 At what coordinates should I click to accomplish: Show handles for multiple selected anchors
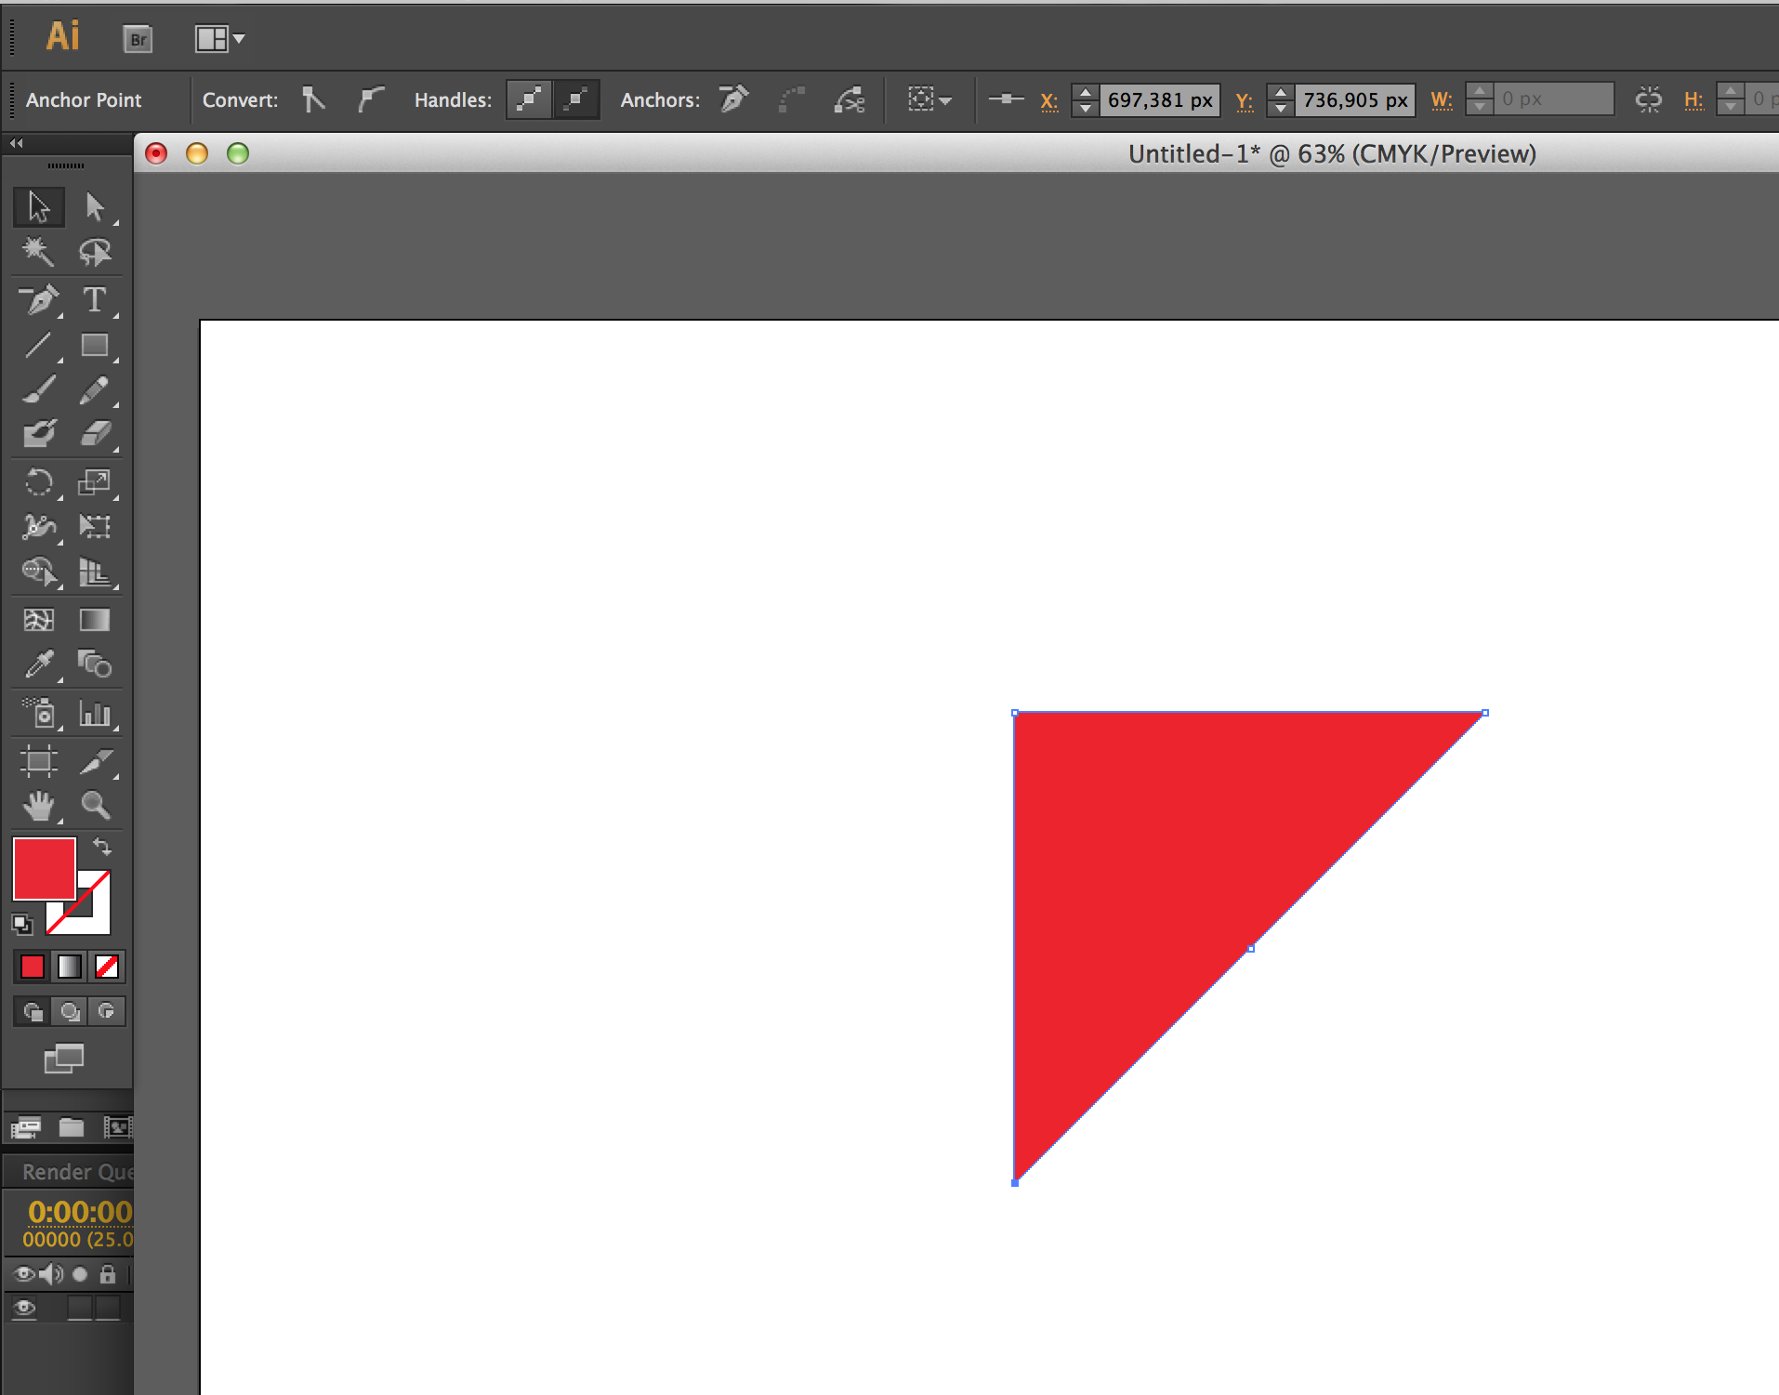pyautogui.click(x=529, y=99)
